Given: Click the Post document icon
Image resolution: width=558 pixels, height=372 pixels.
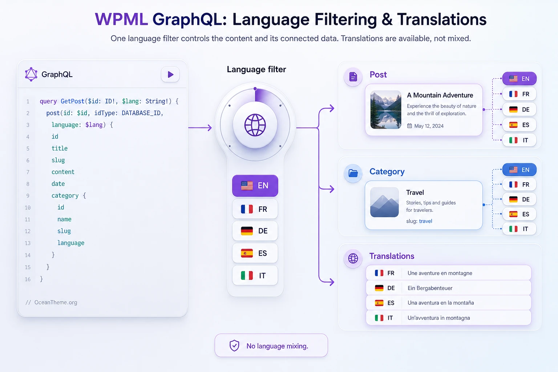Looking at the screenshot, I should pyautogui.click(x=353, y=77).
